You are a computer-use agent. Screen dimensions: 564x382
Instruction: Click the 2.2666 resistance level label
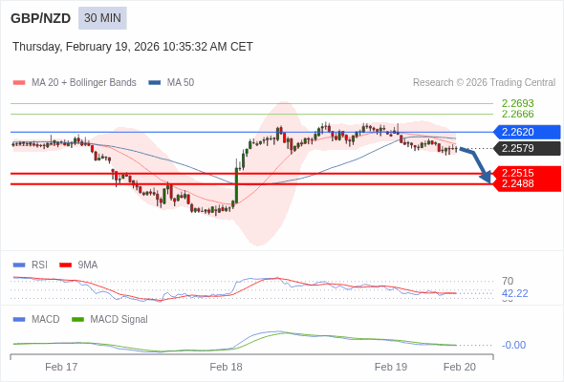pyautogui.click(x=517, y=115)
